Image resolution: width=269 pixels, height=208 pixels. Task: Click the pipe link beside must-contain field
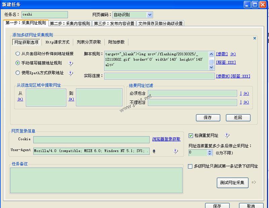point(241,93)
